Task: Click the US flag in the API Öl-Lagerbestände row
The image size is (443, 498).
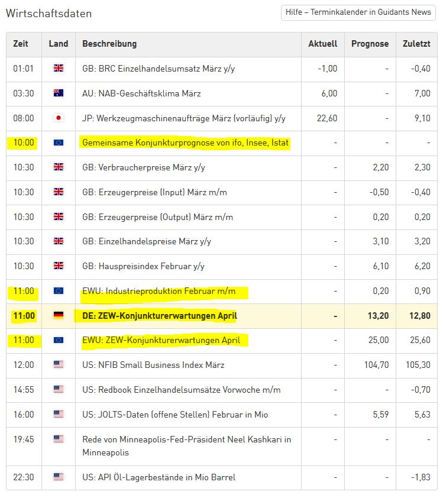Action: coord(59,476)
